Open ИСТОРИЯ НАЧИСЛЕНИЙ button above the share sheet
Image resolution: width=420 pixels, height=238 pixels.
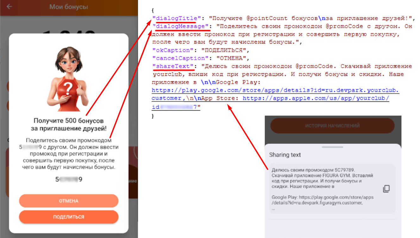pos(332,126)
